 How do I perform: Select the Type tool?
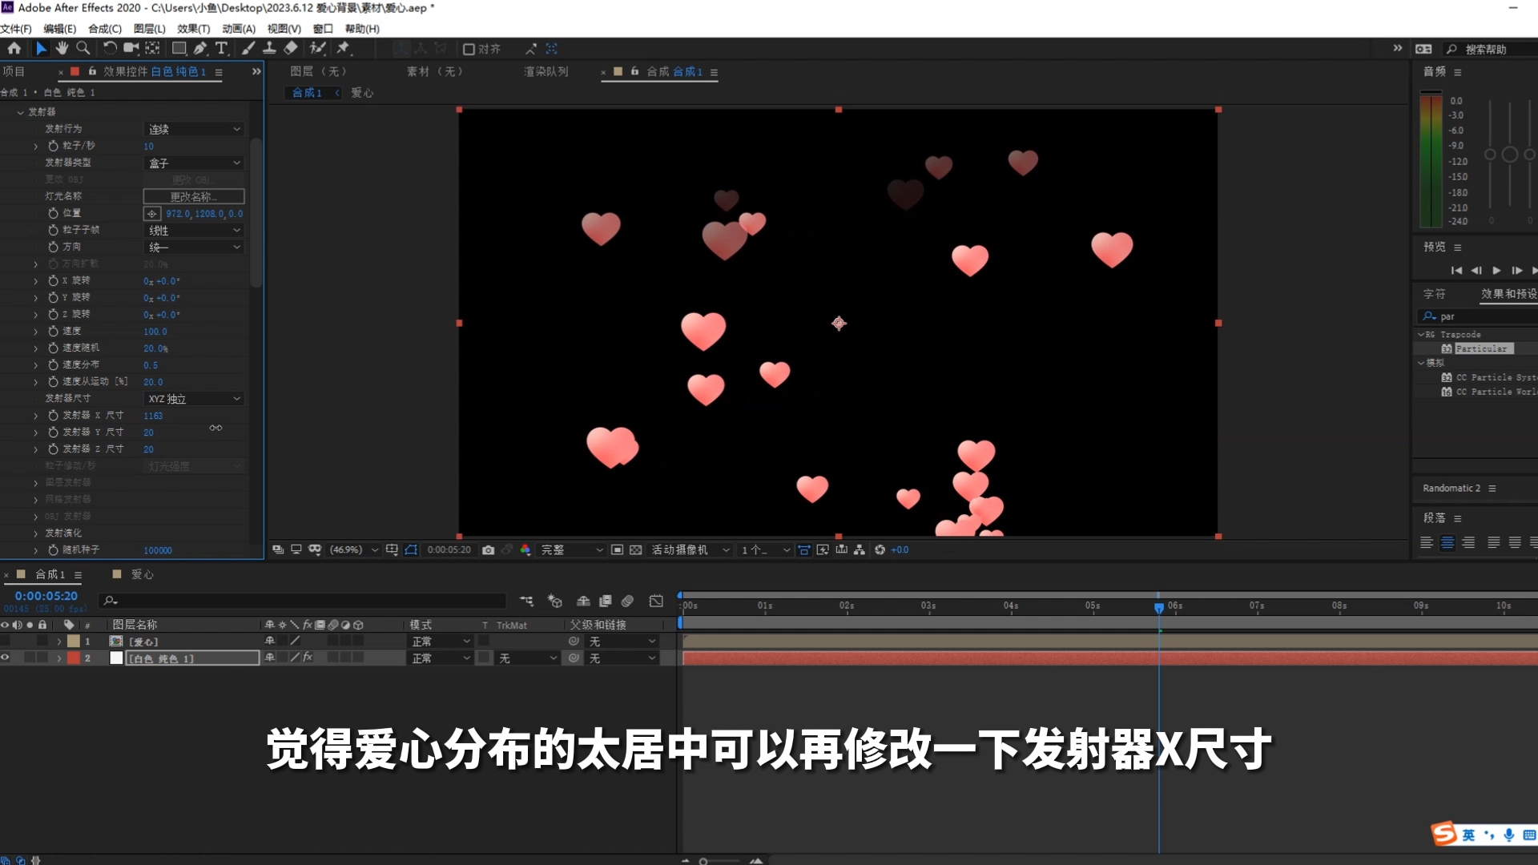tap(221, 48)
